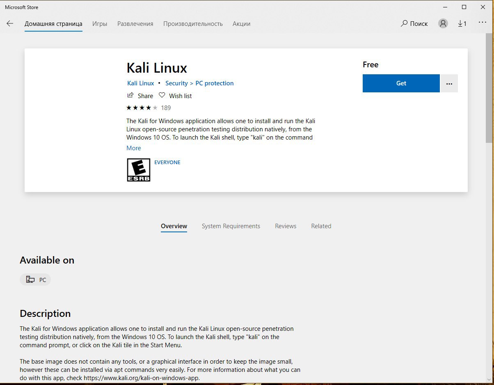This screenshot has width=494, height=385.
Task: Open the Игры tab
Action: [100, 24]
